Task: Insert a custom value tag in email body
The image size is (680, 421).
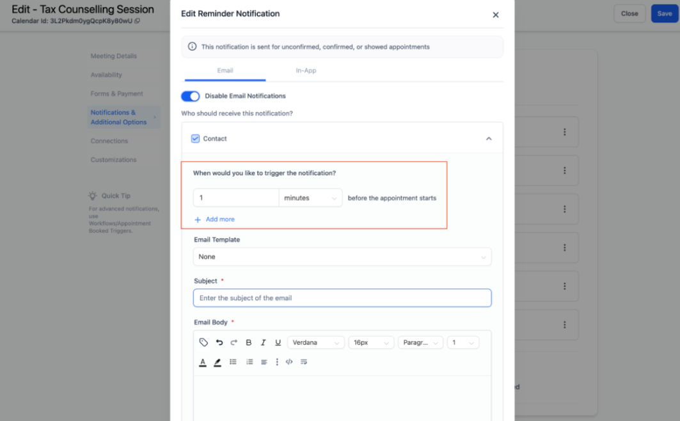Action: 203,342
